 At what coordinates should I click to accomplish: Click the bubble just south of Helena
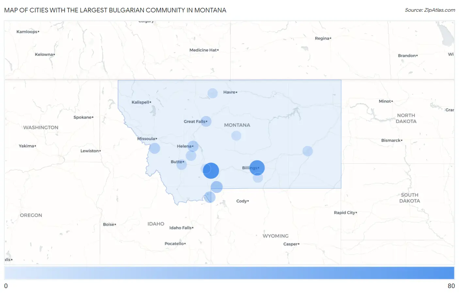(191, 156)
